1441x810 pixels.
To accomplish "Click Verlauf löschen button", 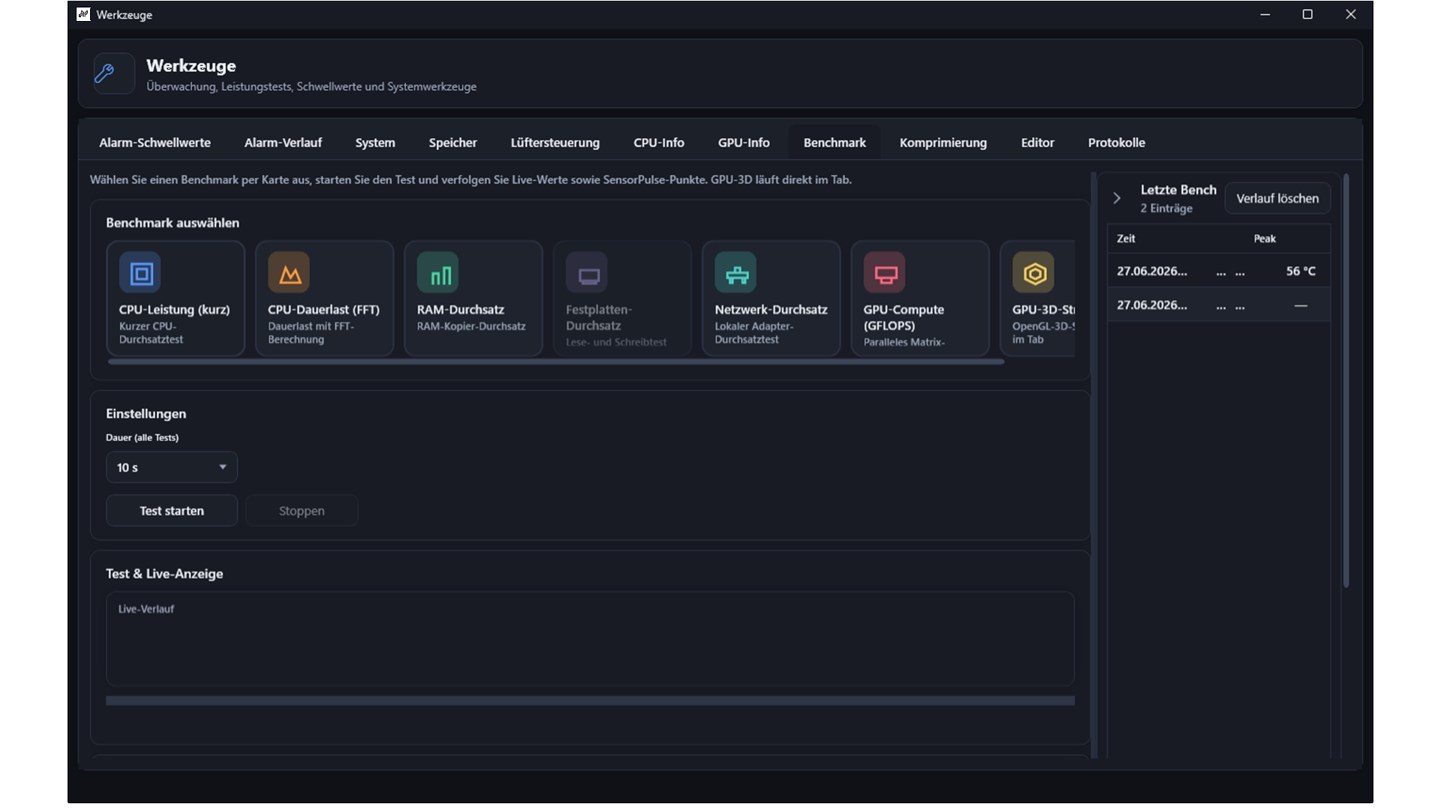I will 1277,199.
